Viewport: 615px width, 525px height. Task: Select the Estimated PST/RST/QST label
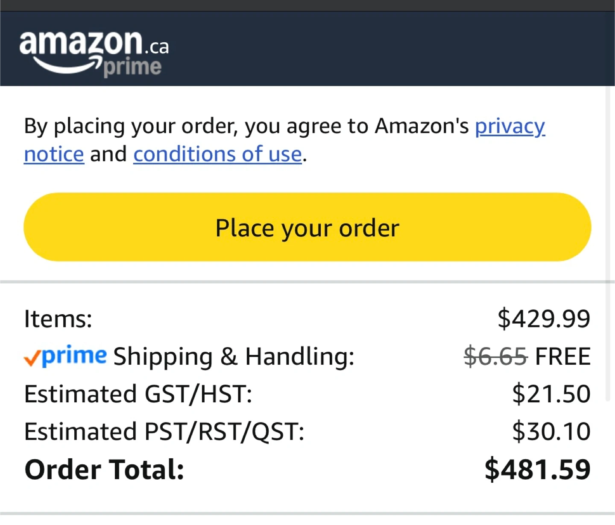click(x=164, y=431)
